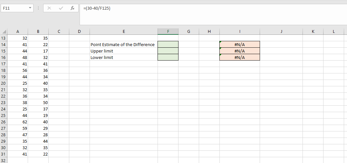Click cell A28 containing 47

pyautogui.click(x=17, y=134)
